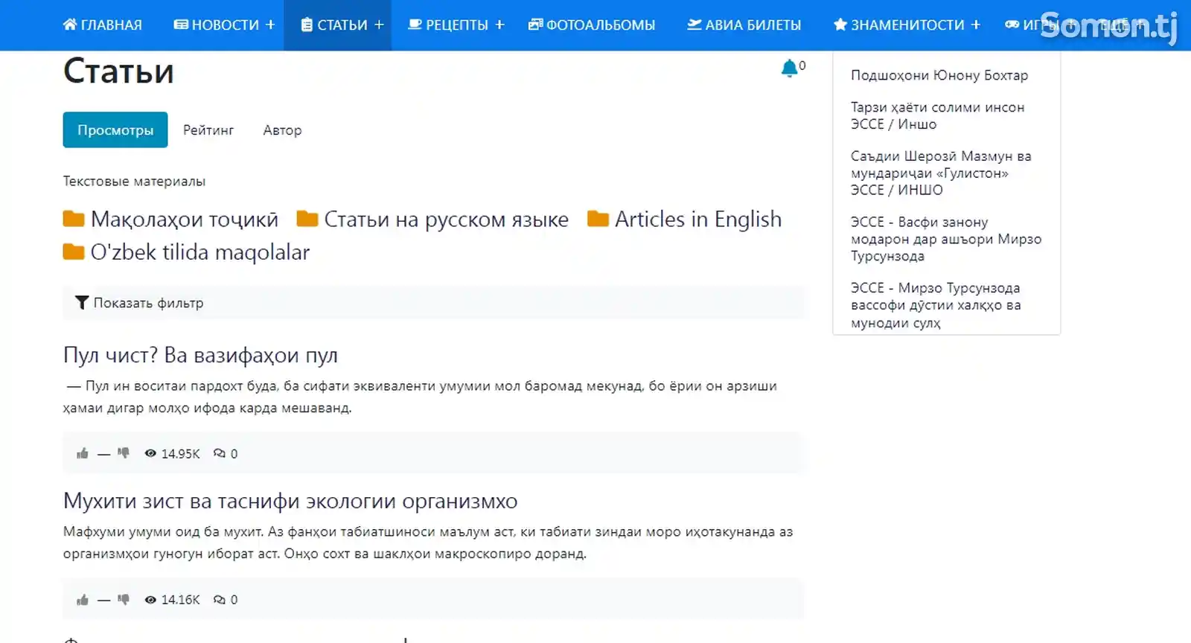Image resolution: width=1191 pixels, height=643 pixels.
Task: Click folder icon beside Статьи на русском языке
Action: click(x=307, y=219)
